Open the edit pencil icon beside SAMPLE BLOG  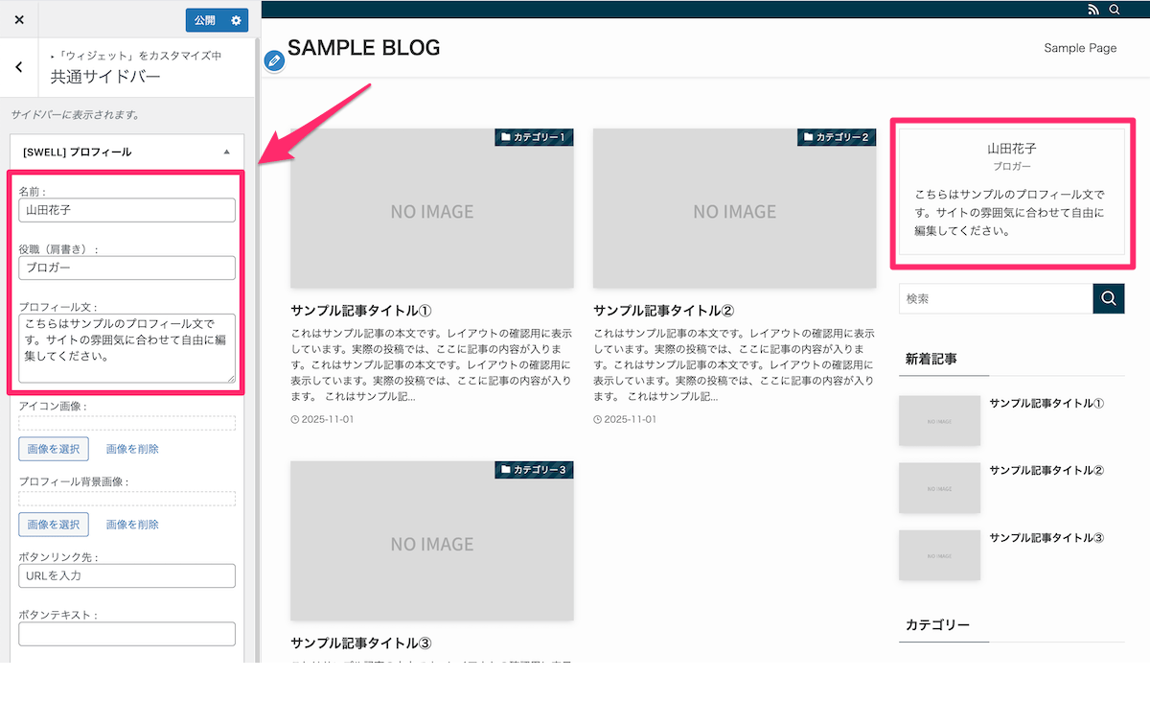274,59
